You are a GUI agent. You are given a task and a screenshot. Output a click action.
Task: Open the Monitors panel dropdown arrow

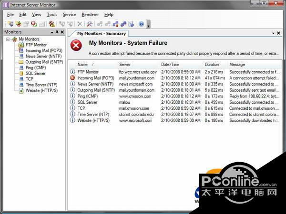point(52,32)
